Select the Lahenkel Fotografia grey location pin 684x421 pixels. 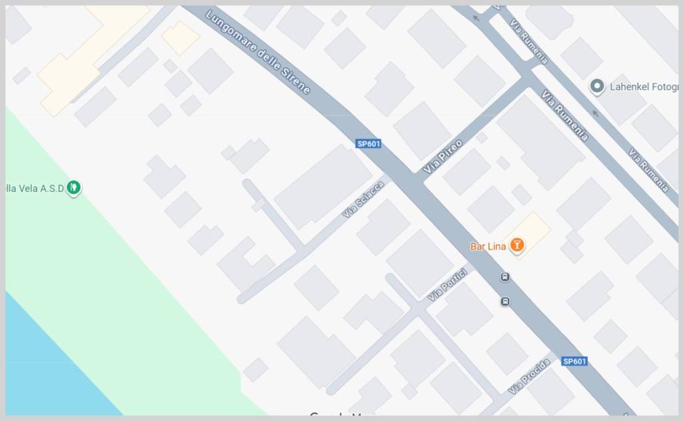(596, 86)
